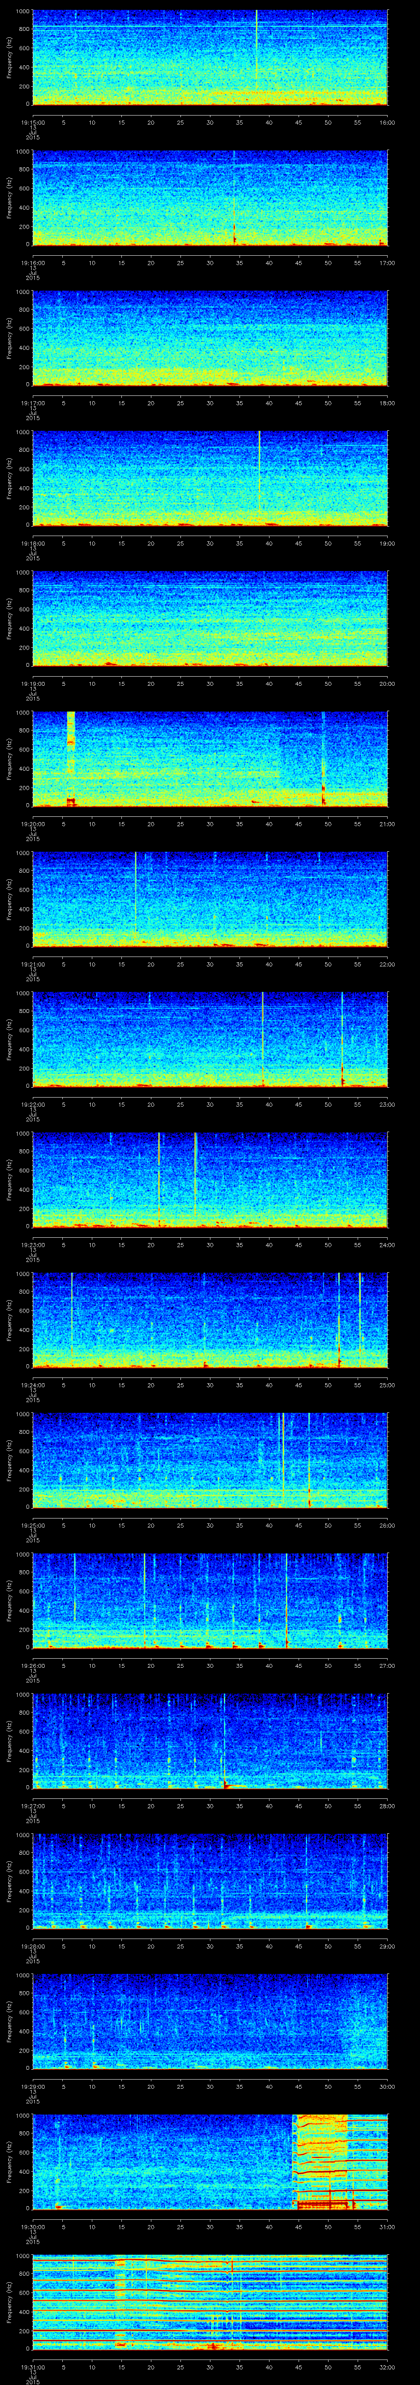Image resolution: width=420 pixels, height=2385 pixels.
Task: Click the 19:16:00 start time label
Action: [x=33, y=263]
